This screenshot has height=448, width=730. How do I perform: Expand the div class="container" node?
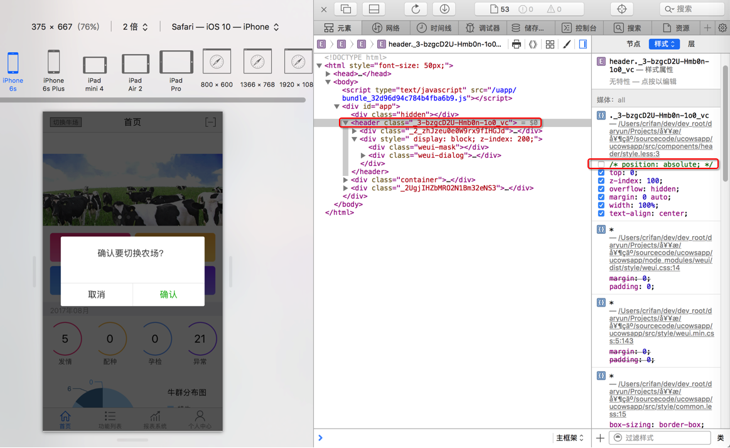(x=345, y=180)
